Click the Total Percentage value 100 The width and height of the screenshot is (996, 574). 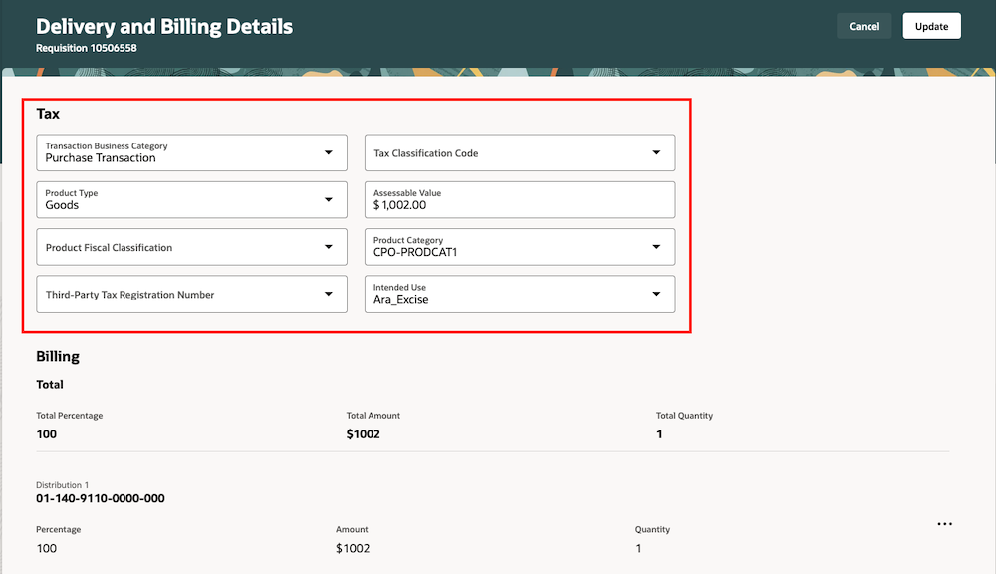point(47,434)
